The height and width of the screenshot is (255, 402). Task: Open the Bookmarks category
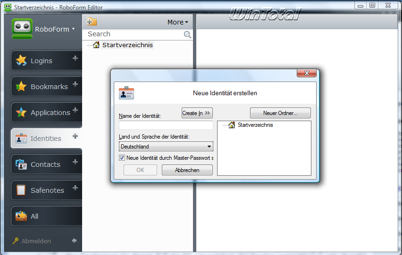click(46, 87)
